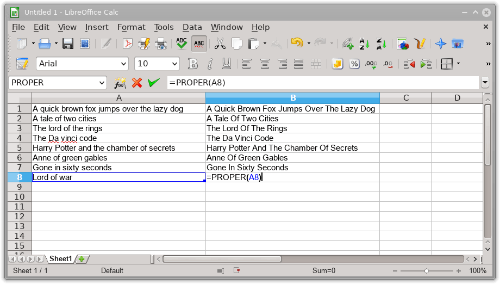This screenshot has height=284, width=500.
Task: Toggle Align Left
Action: tap(247, 64)
